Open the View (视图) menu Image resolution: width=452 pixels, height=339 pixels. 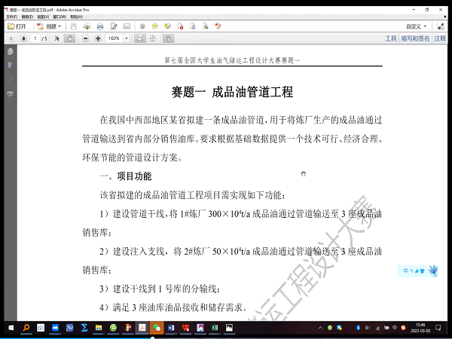point(43,17)
